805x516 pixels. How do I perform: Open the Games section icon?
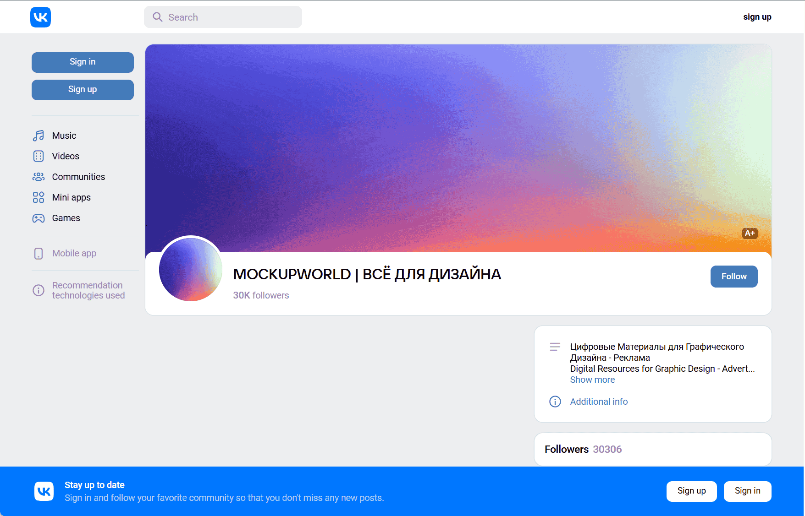tap(39, 218)
